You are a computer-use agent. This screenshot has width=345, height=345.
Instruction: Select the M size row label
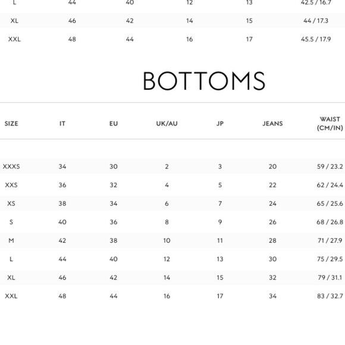pos(11,240)
